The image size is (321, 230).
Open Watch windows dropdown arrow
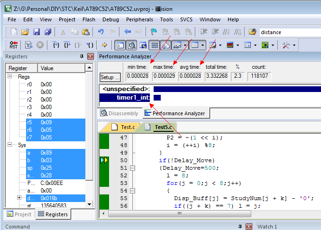185,45
